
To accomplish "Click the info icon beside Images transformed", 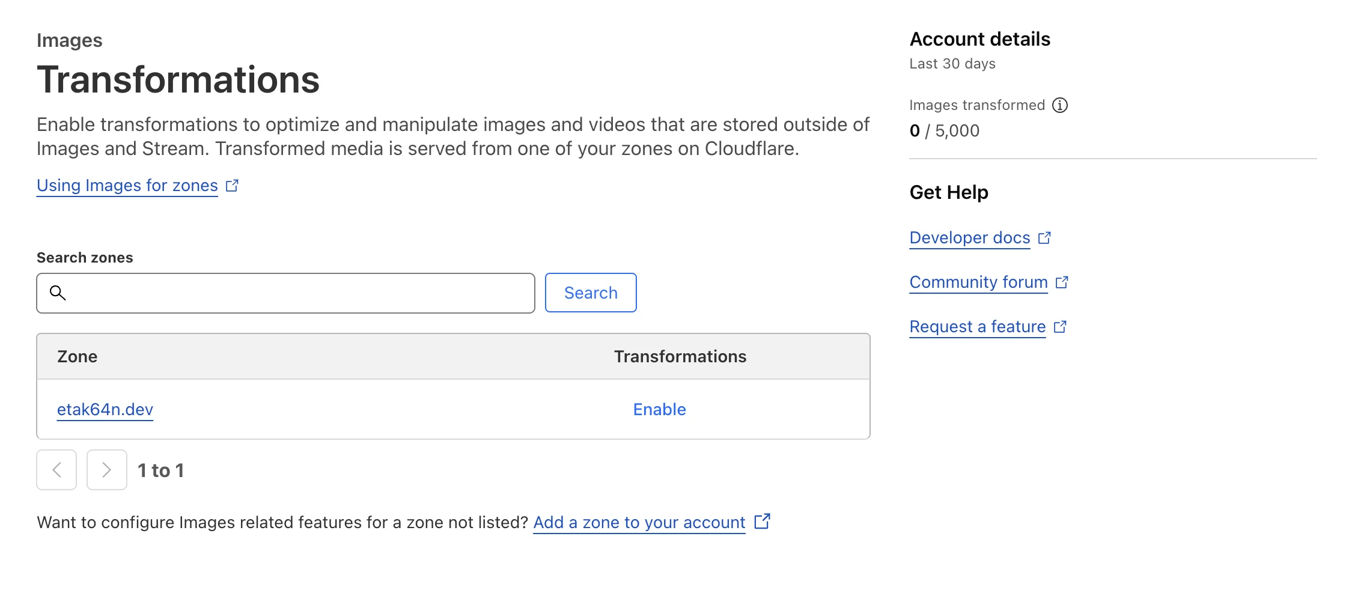I will 1060,105.
